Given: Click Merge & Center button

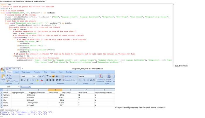Looking at the screenshot, I should 69,80.
